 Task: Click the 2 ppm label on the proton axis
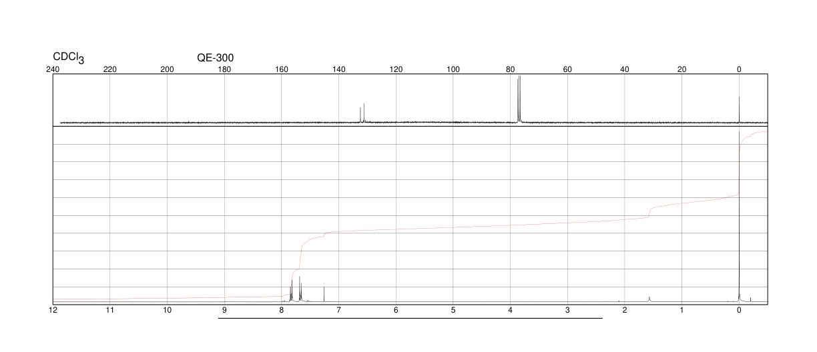[x=625, y=311]
